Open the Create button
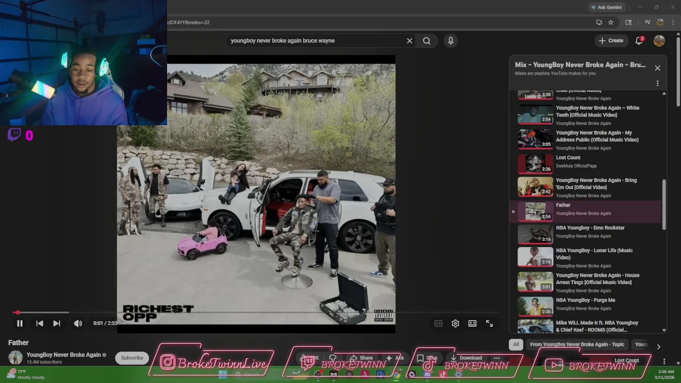 point(611,40)
